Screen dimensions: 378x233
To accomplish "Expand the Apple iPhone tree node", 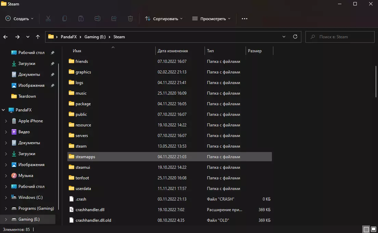I will point(6,121).
